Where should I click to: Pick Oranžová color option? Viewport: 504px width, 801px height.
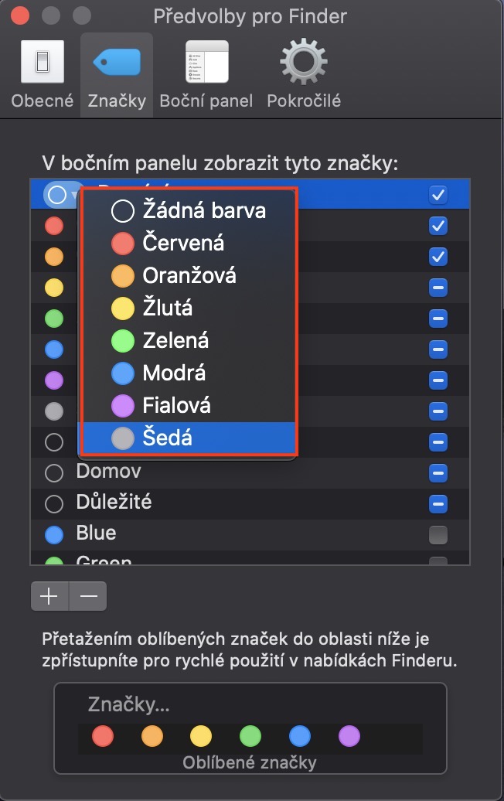tap(189, 275)
